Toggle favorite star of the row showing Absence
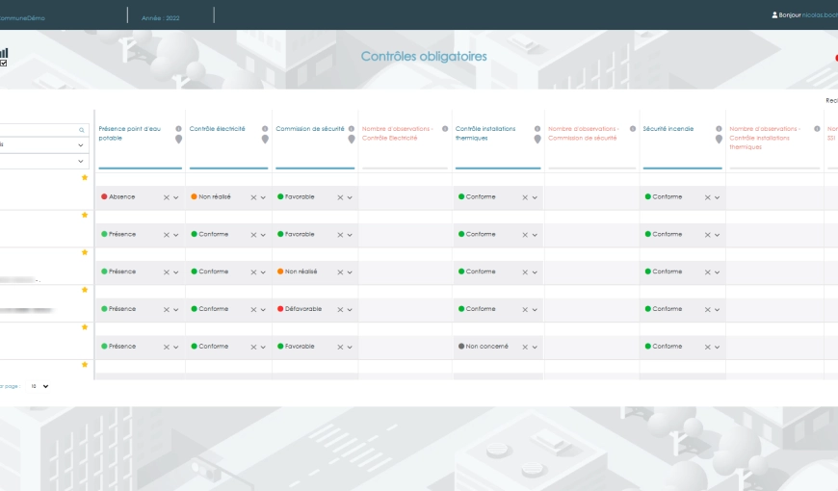This screenshot has height=491, width=838. point(85,177)
